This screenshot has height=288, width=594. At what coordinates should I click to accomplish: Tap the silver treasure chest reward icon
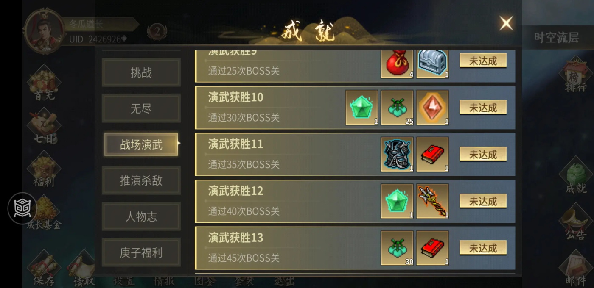pos(432,64)
